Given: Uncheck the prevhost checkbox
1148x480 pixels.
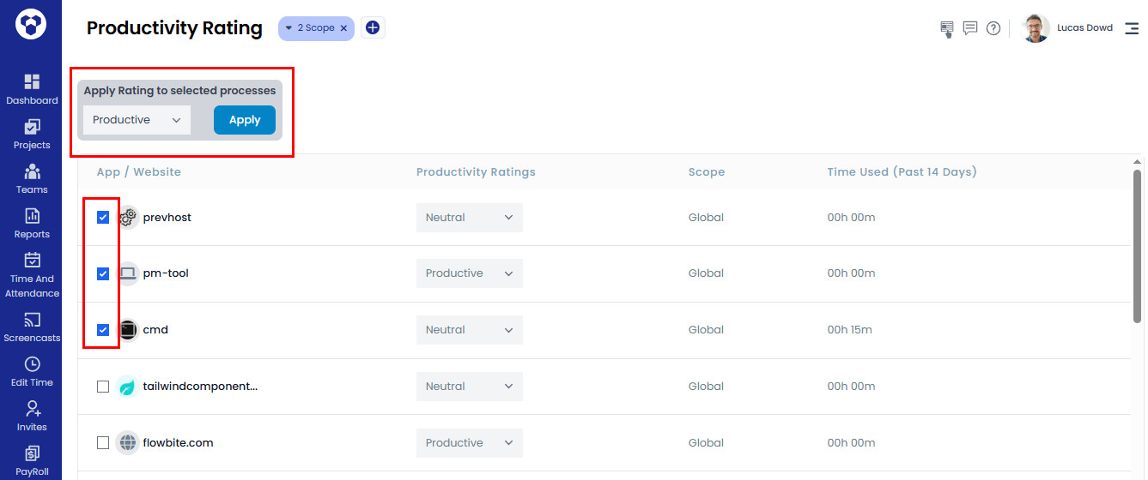Looking at the screenshot, I should pyautogui.click(x=103, y=218).
